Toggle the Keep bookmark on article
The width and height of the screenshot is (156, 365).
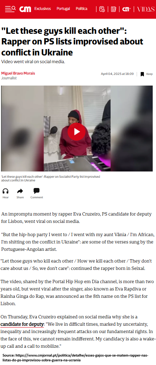147,74
